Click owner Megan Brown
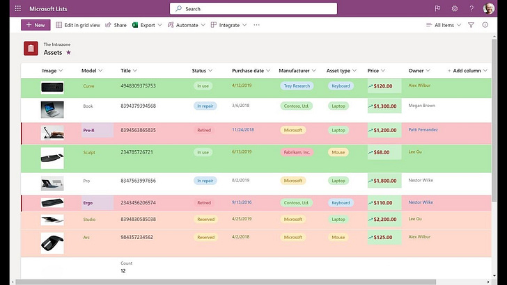 click(x=421, y=106)
